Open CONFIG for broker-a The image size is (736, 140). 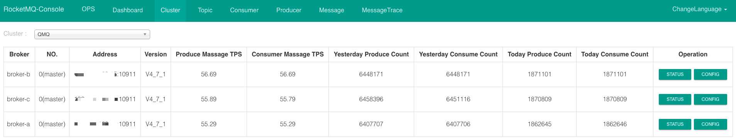tap(710, 124)
